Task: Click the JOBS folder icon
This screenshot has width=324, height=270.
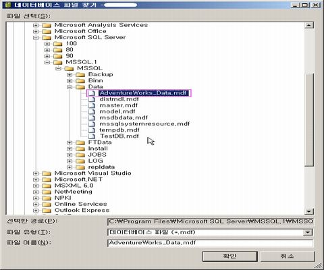Action: click(x=80, y=155)
